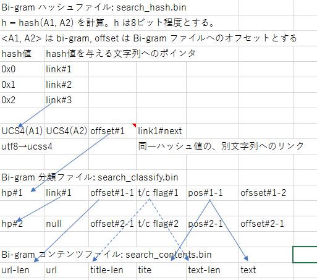Select the 'text' cell in last row

click(x=266, y=270)
